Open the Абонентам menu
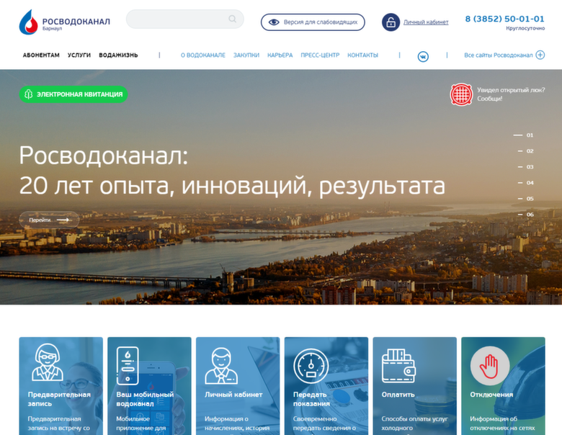Screen dimensions: 562x435 (x=41, y=55)
